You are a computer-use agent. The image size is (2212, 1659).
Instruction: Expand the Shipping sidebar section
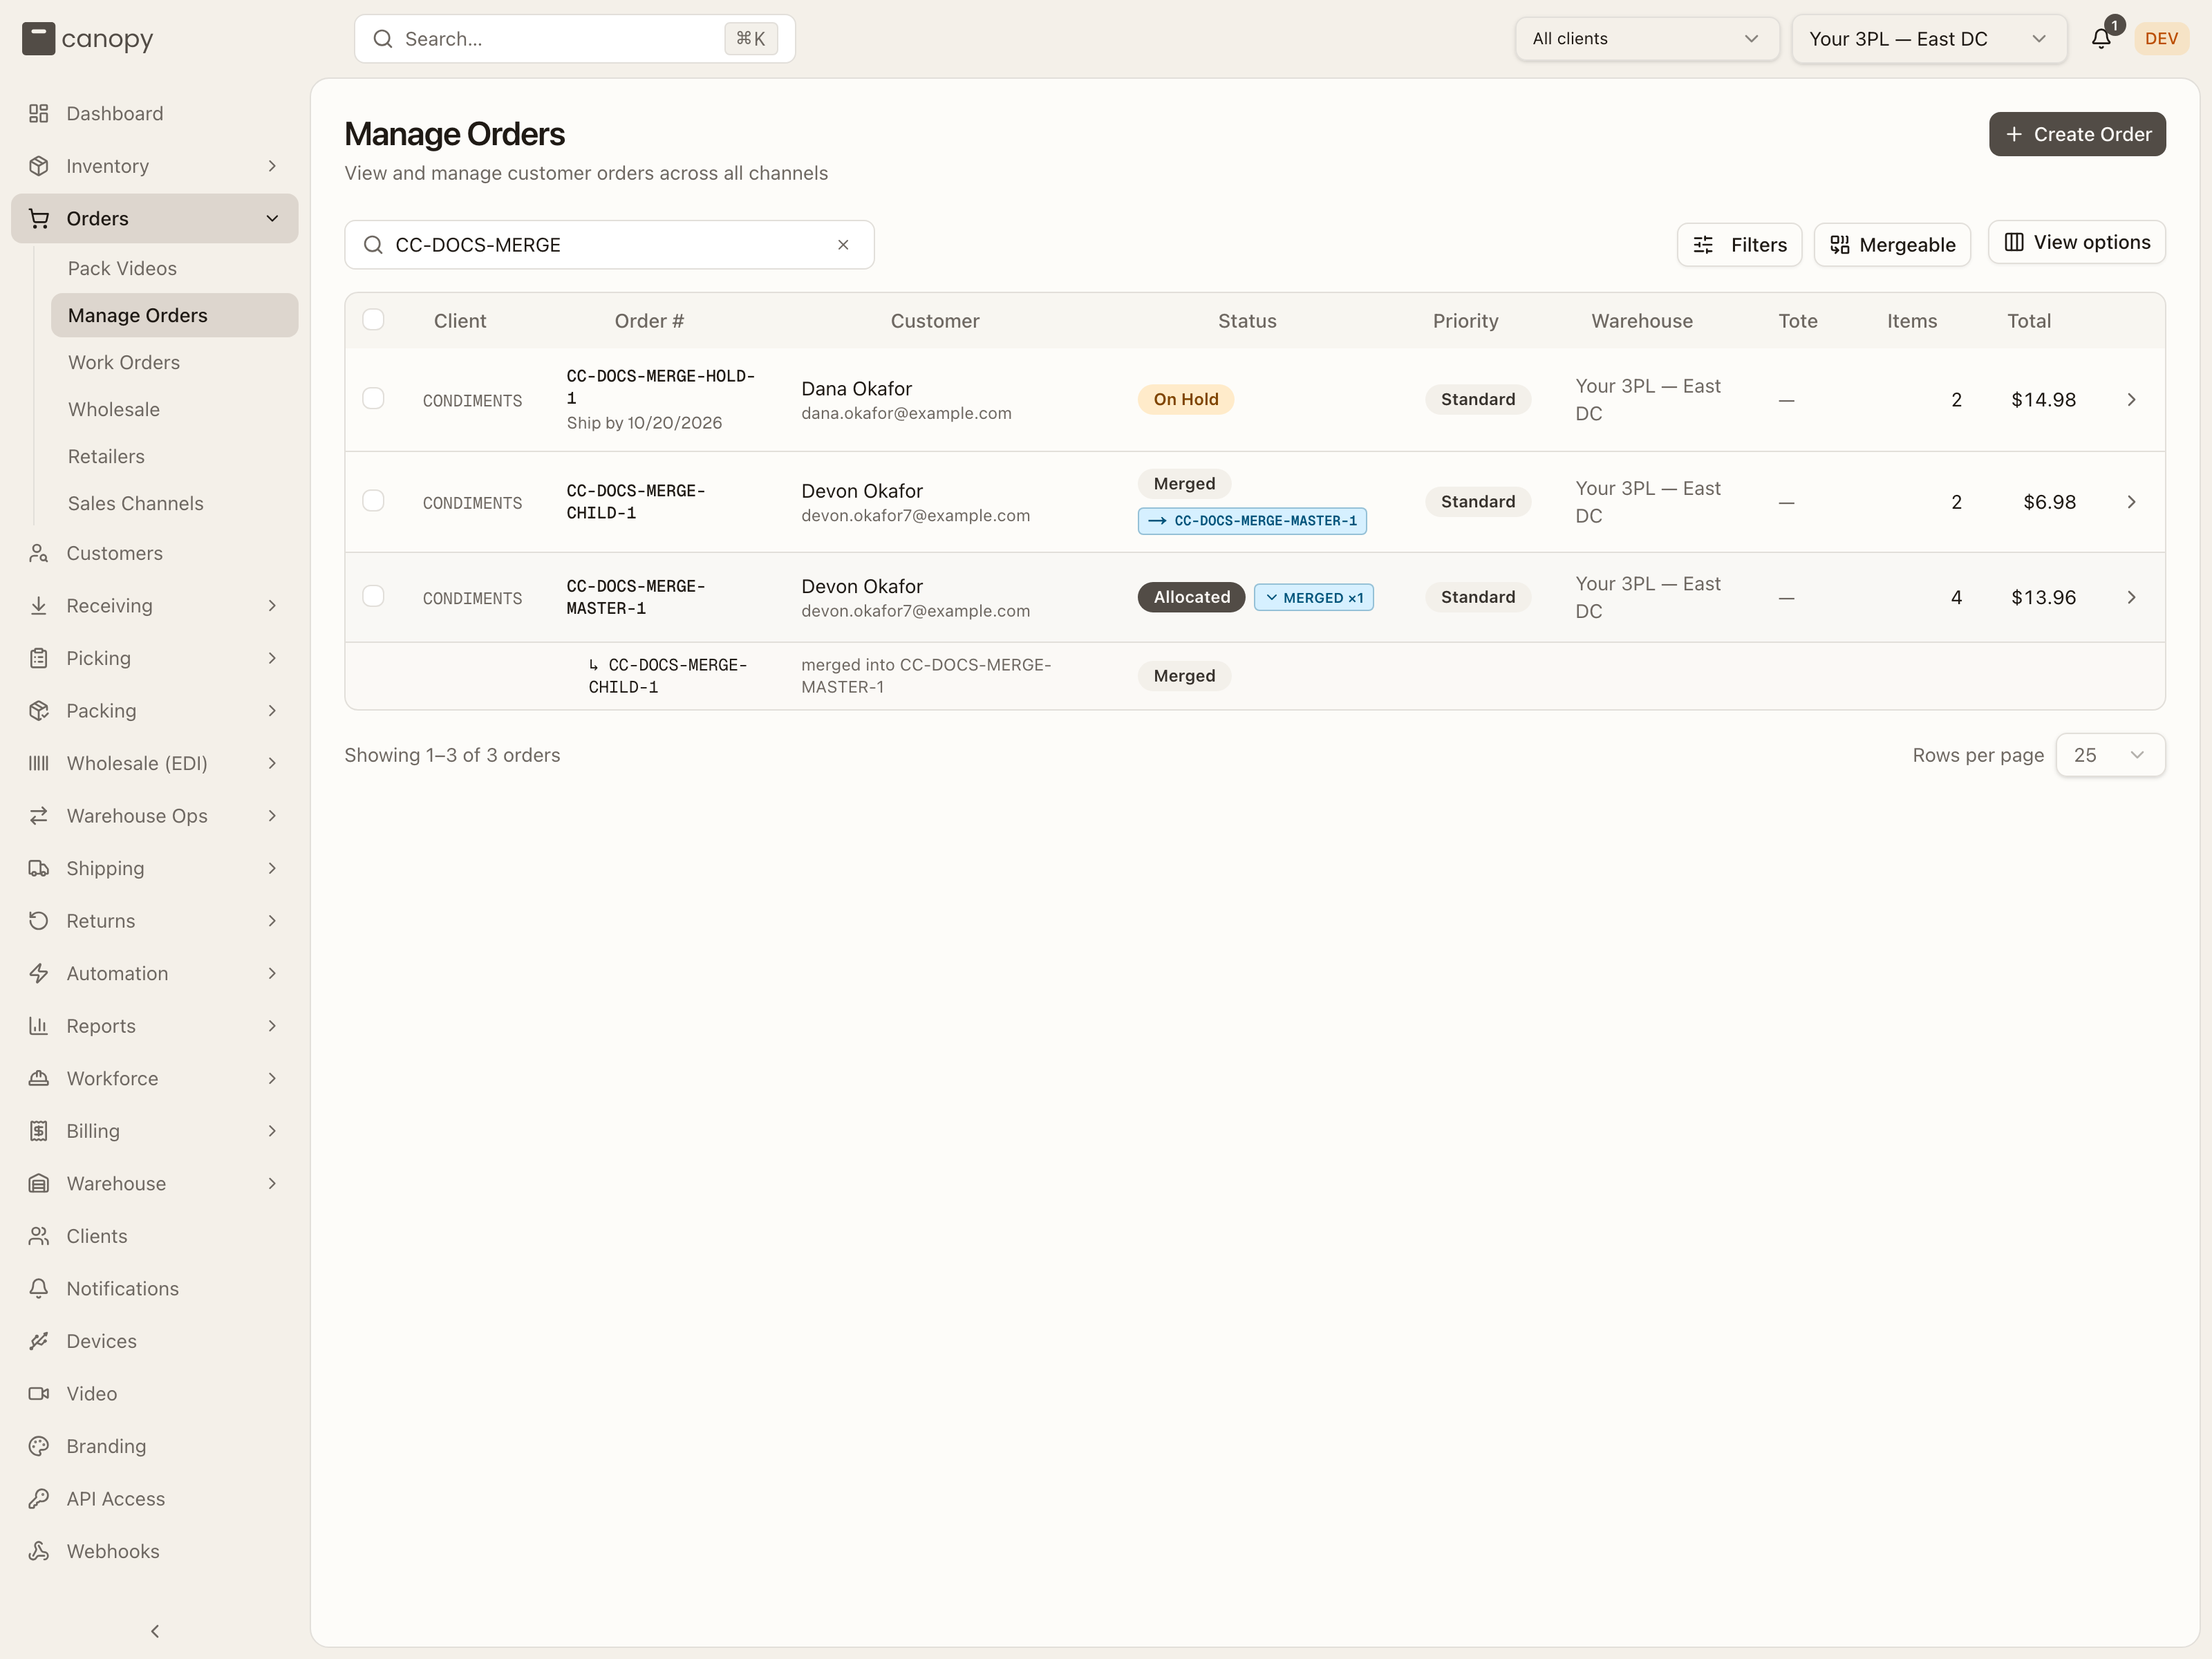click(155, 868)
